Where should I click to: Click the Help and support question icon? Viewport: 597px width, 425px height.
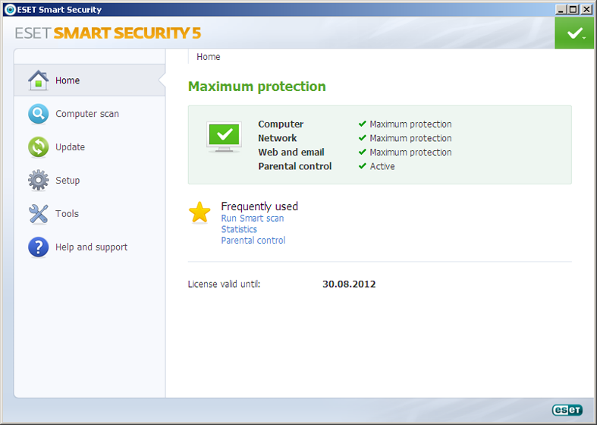(39, 247)
